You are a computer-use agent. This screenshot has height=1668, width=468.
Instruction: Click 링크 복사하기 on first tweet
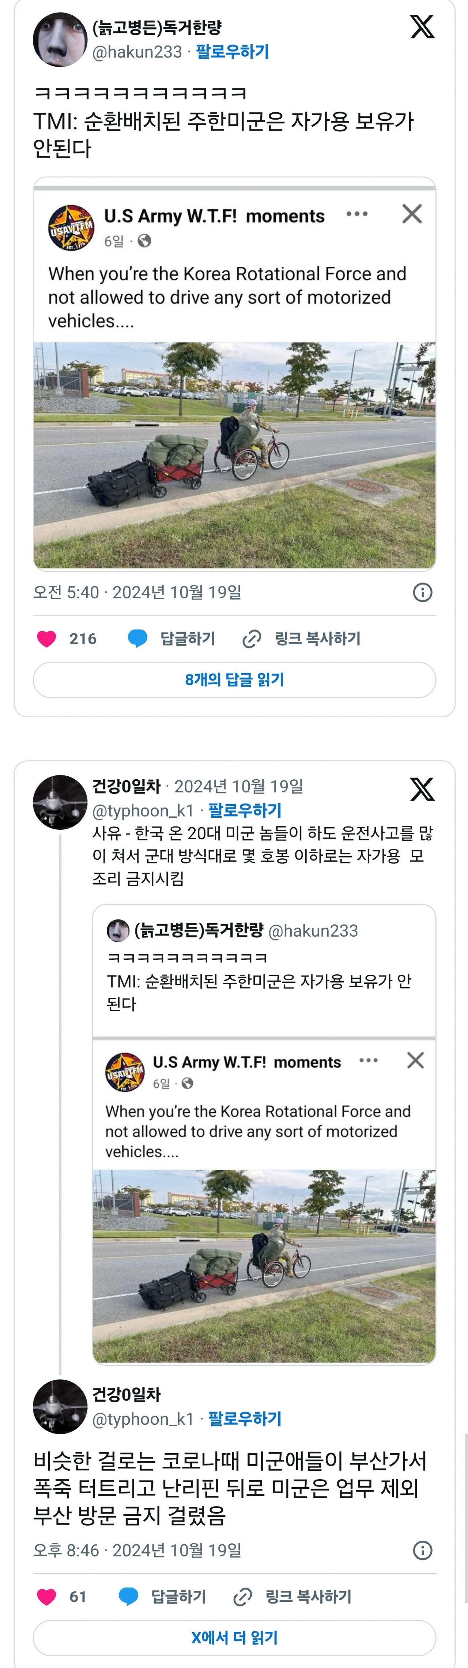pyautogui.click(x=317, y=638)
